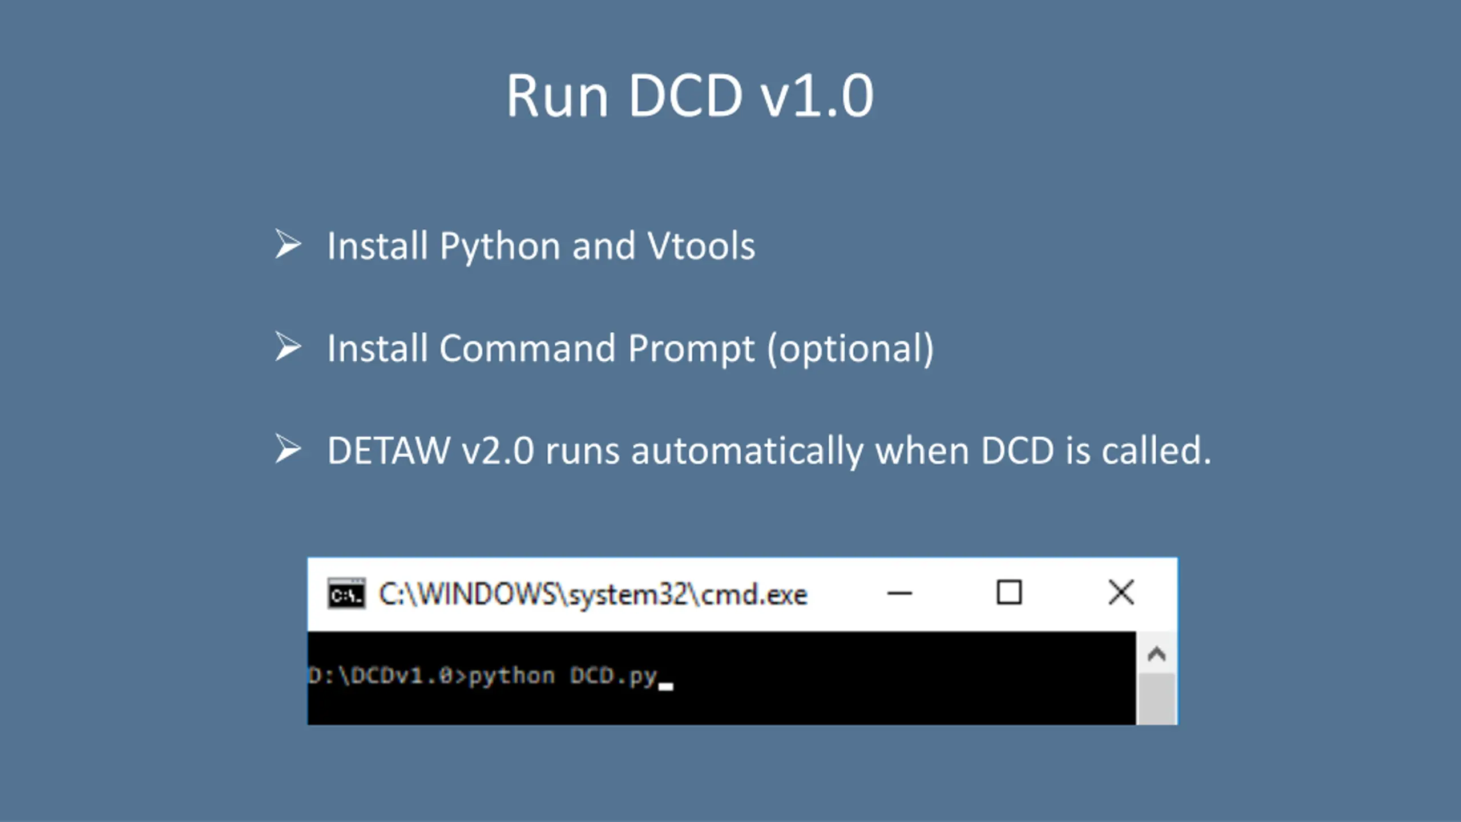Select 'Install Python and Vtools' bullet text

(541, 247)
